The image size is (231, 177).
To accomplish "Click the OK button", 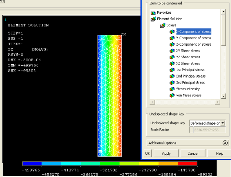I will pos(147,153).
